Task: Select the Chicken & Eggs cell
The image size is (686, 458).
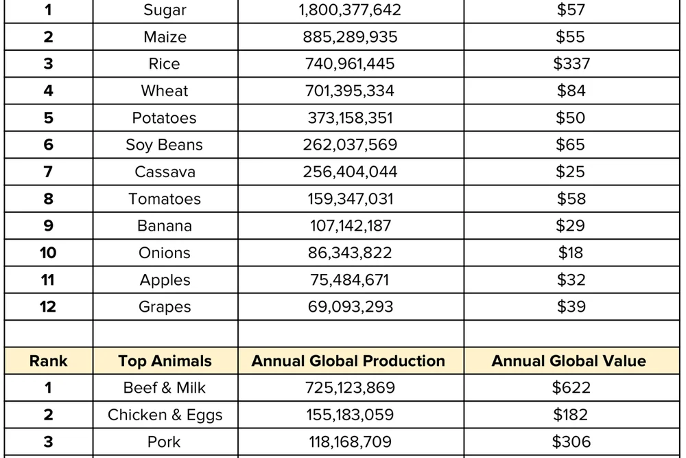Action: click(x=165, y=415)
